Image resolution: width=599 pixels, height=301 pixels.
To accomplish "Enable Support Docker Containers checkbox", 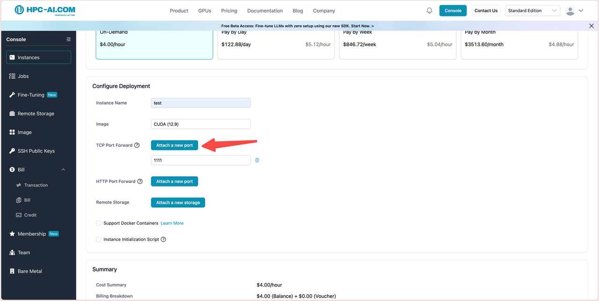I will tap(98, 223).
